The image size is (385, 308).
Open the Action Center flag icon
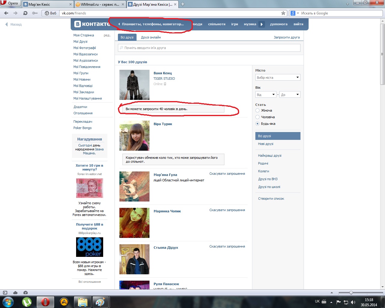tap(339, 302)
